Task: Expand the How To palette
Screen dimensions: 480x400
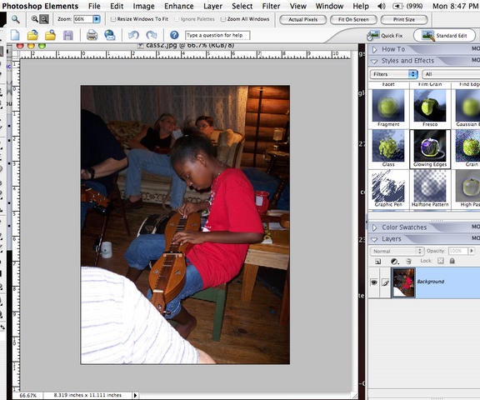Action: [375, 49]
